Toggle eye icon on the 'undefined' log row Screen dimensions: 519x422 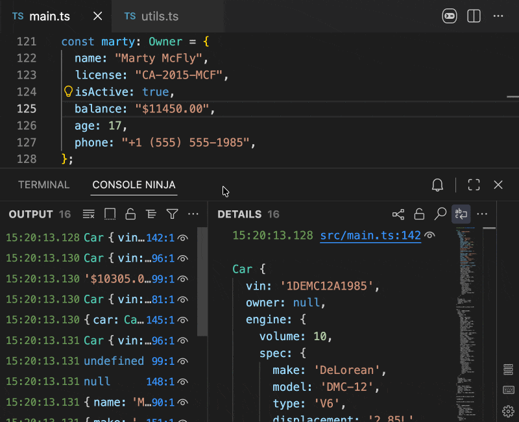click(x=183, y=361)
